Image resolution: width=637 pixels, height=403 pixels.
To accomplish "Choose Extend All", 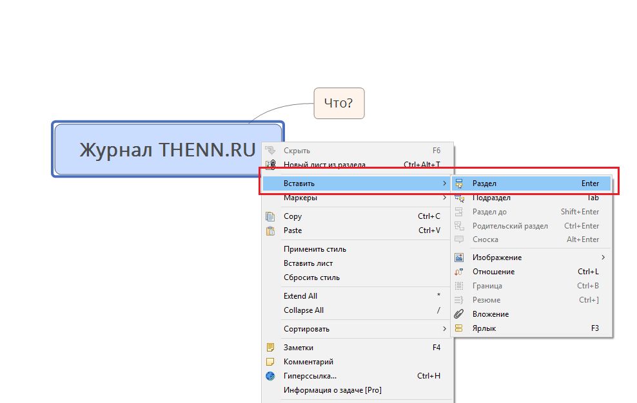I will click(357, 296).
